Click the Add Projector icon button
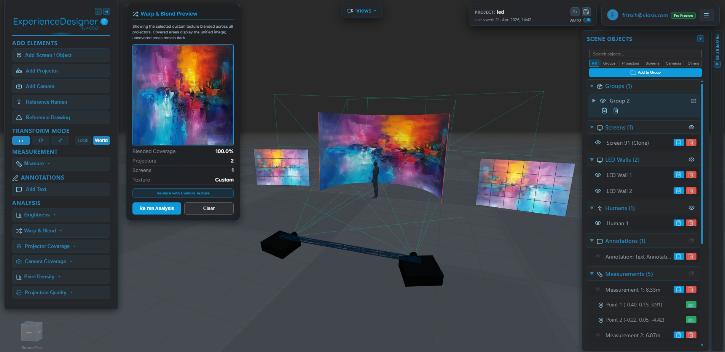The height and width of the screenshot is (352, 725). 19,71
